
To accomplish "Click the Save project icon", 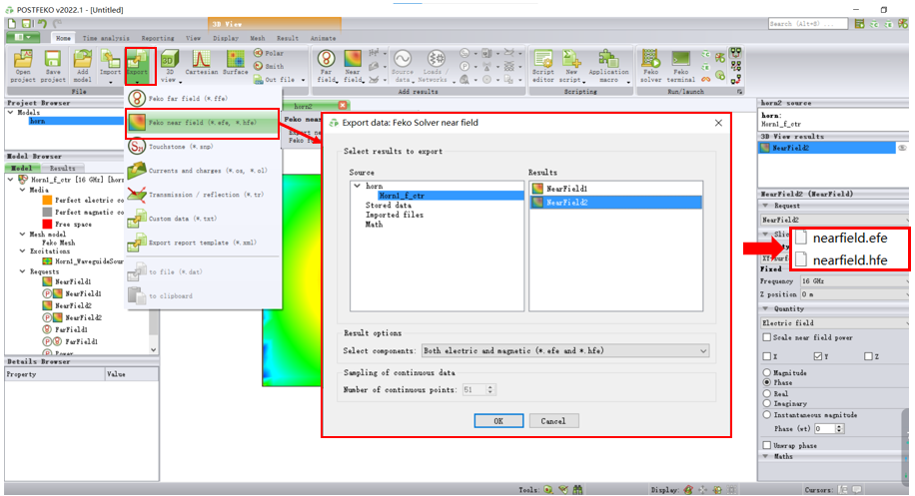I will 53,66.
